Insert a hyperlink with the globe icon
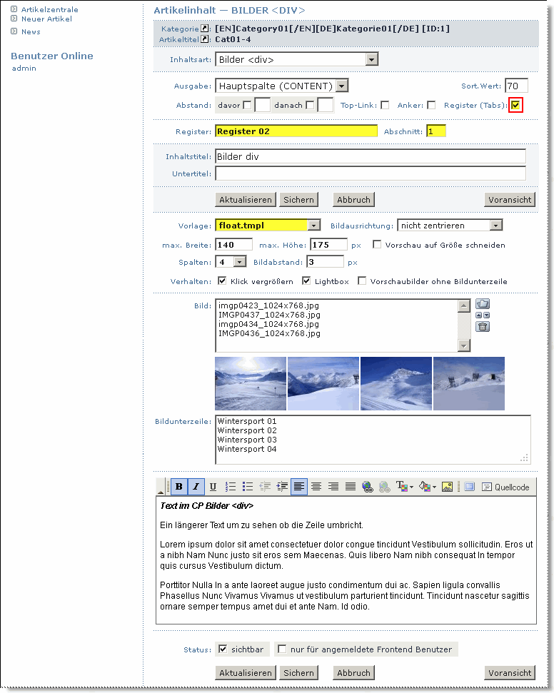This screenshot has width=554, height=693. 368,487
